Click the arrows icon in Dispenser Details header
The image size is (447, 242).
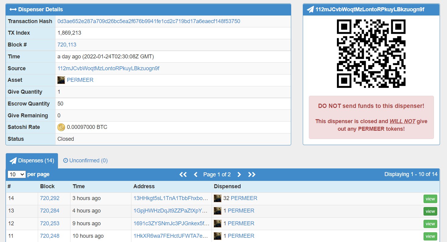click(x=13, y=9)
